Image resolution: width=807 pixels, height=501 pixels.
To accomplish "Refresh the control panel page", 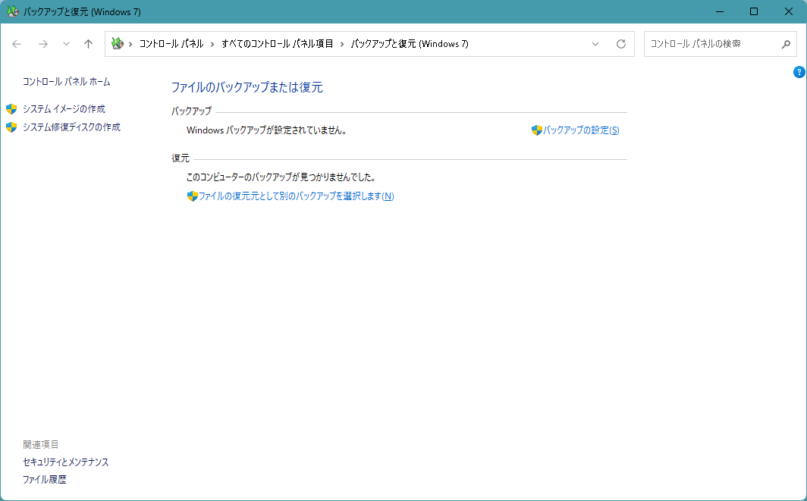I will pos(621,44).
